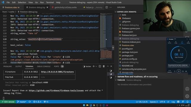Viewport: 191px width, 107px height.
Task: Maximize terminal panel with the up chevron
Action: 108,66
